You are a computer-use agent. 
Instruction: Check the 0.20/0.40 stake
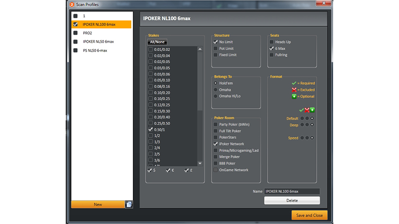tap(151, 117)
